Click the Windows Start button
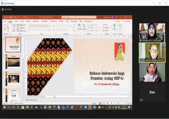Screen dimensions: 169x119 4,107
